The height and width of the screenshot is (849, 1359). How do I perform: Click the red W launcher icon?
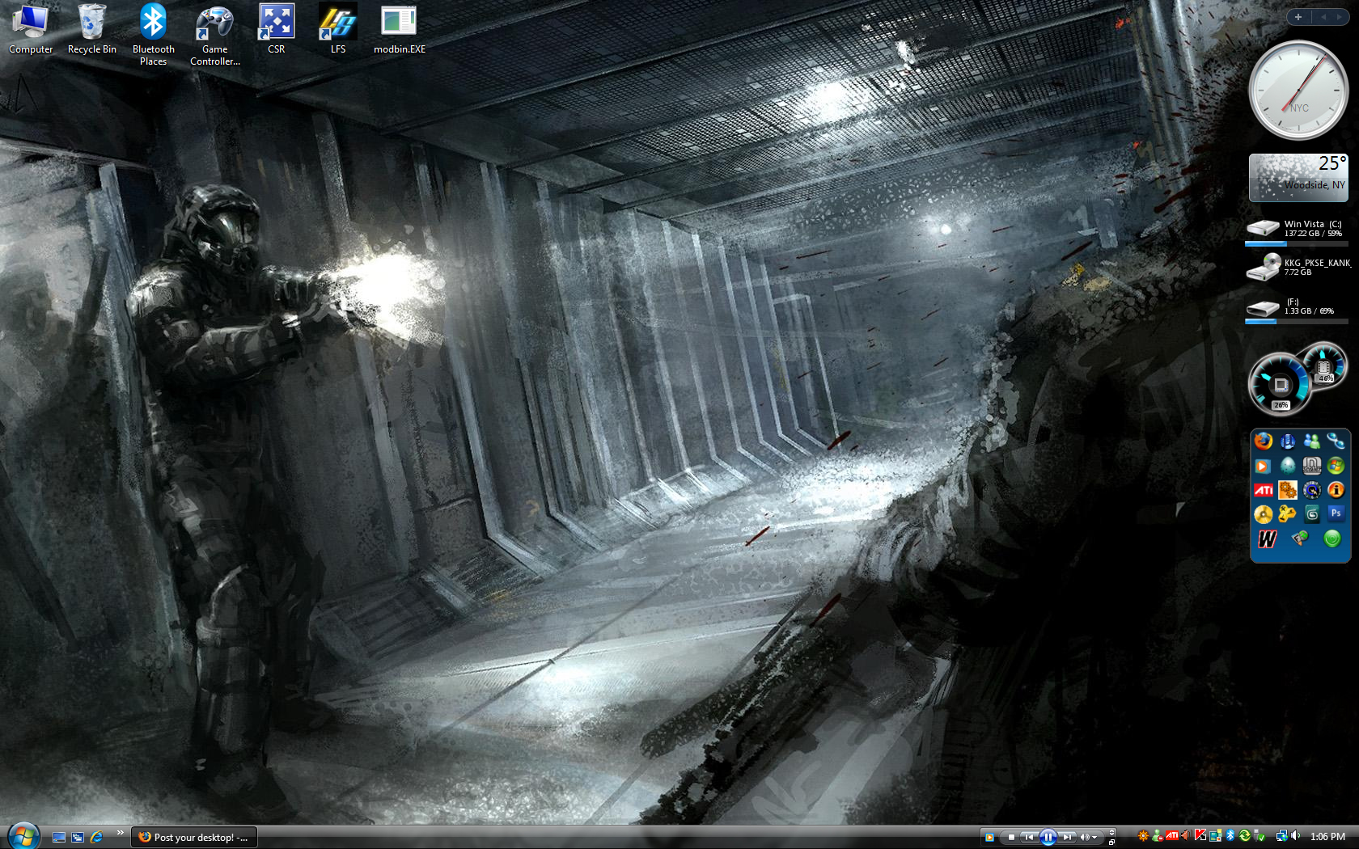(x=1267, y=539)
